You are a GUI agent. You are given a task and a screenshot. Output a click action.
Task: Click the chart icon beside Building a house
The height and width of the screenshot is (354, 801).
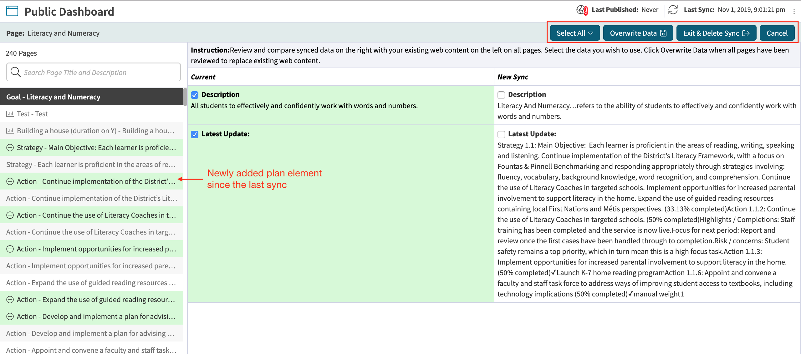point(10,131)
